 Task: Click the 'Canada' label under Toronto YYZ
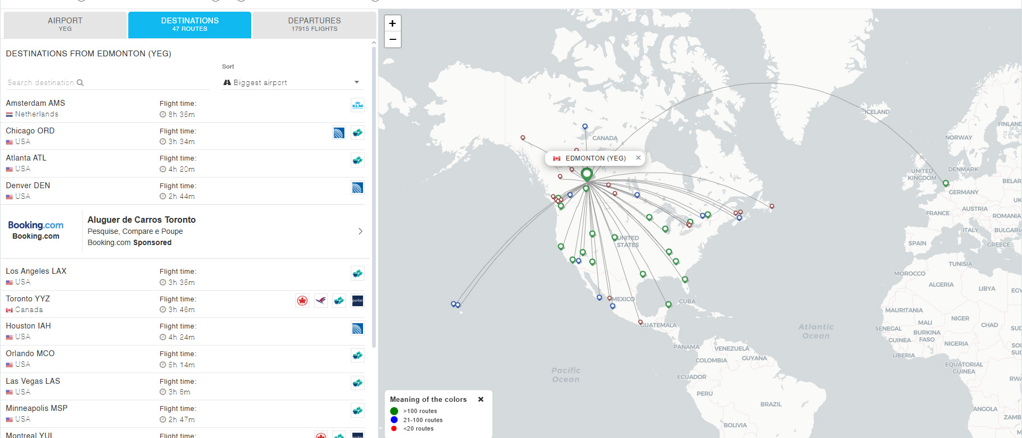tap(29, 309)
